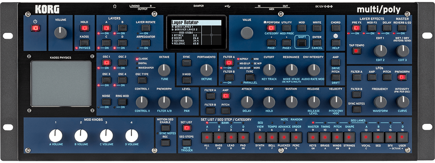Select the PITCH / DRIFT button
Image resolution: width=435 pixels, height=163 pixels.
click(336, 77)
